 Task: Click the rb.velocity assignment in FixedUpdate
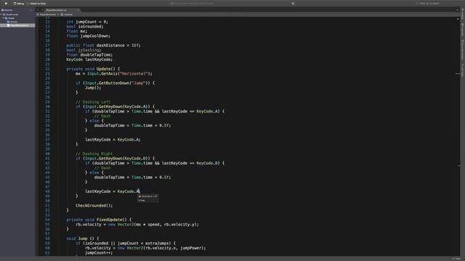click(x=137, y=225)
